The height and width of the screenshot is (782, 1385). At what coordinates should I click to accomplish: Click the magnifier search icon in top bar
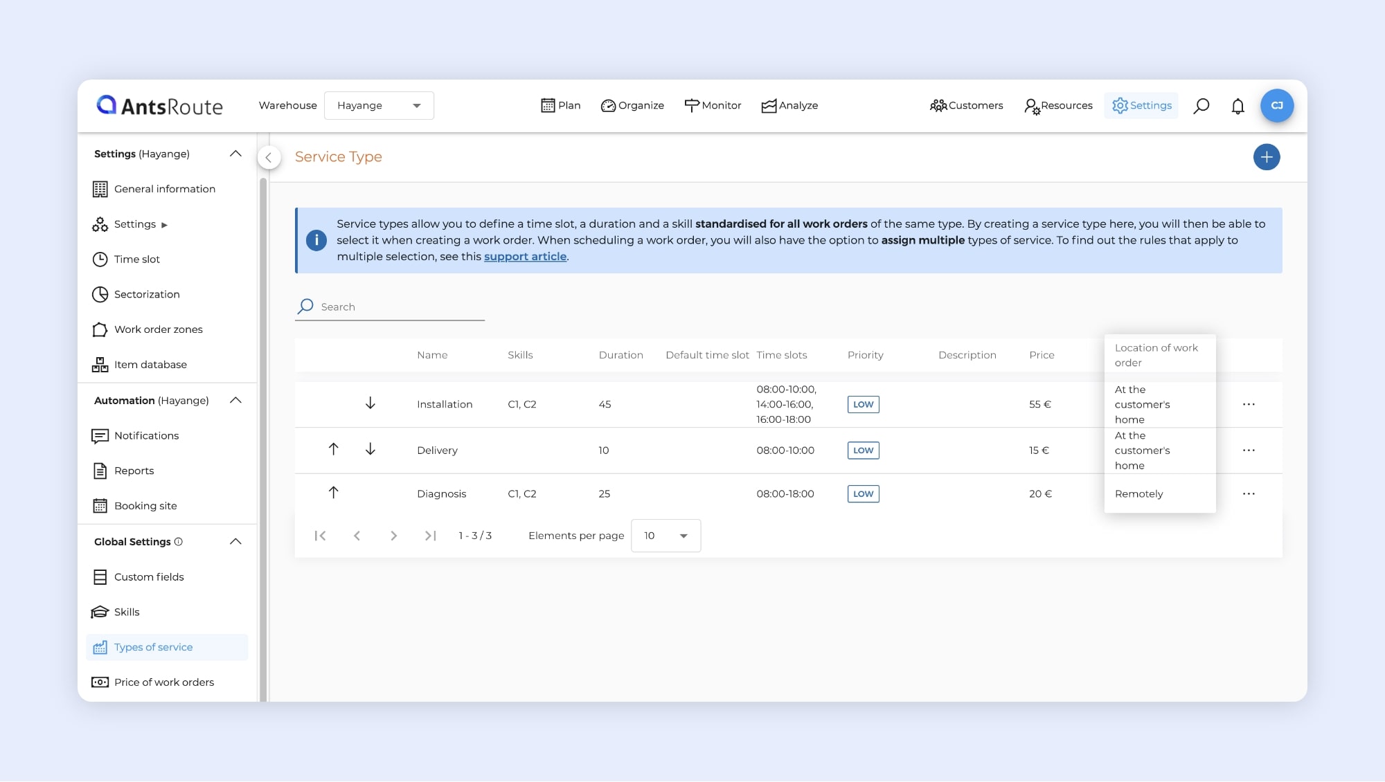coord(1201,106)
